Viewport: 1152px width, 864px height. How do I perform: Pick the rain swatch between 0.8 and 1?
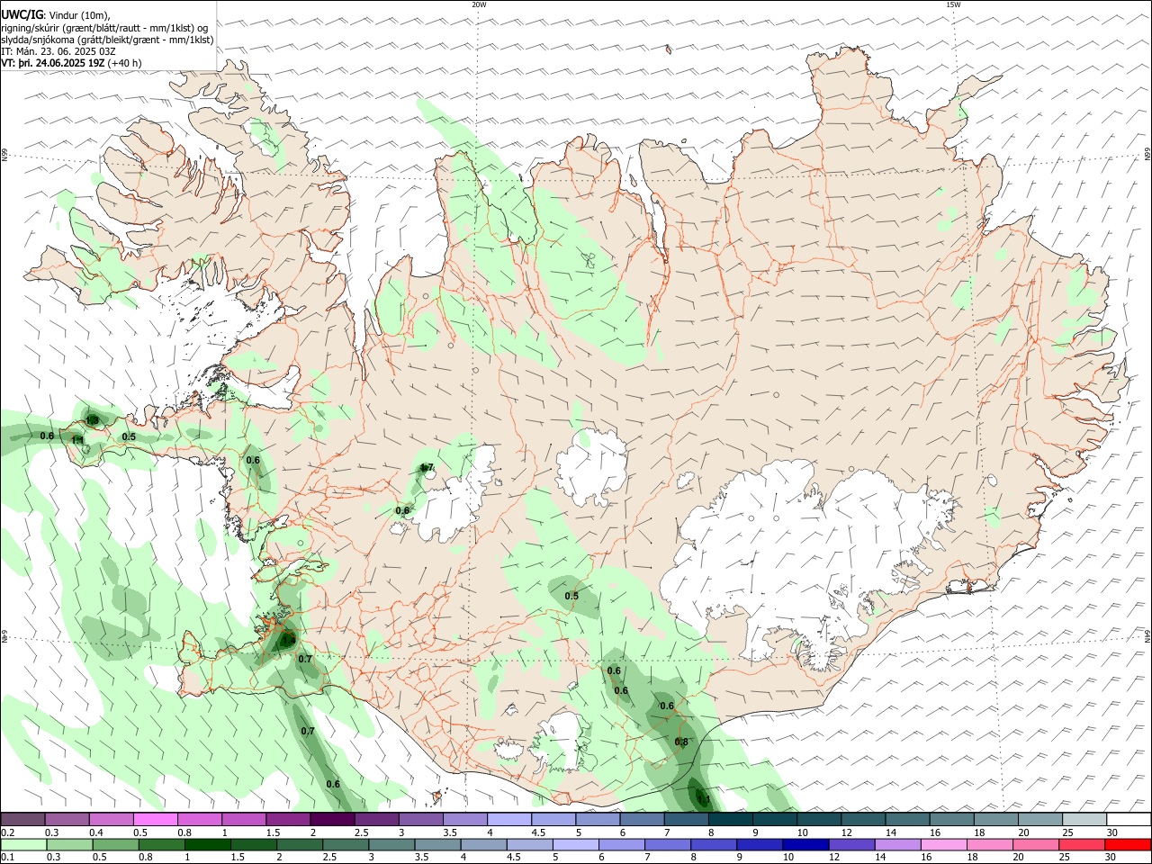(161, 844)
